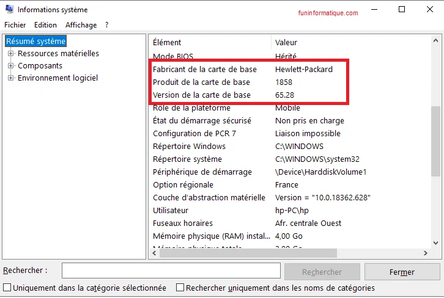
Task: Select the Liaison impossible value
Action: coord(308,134)
